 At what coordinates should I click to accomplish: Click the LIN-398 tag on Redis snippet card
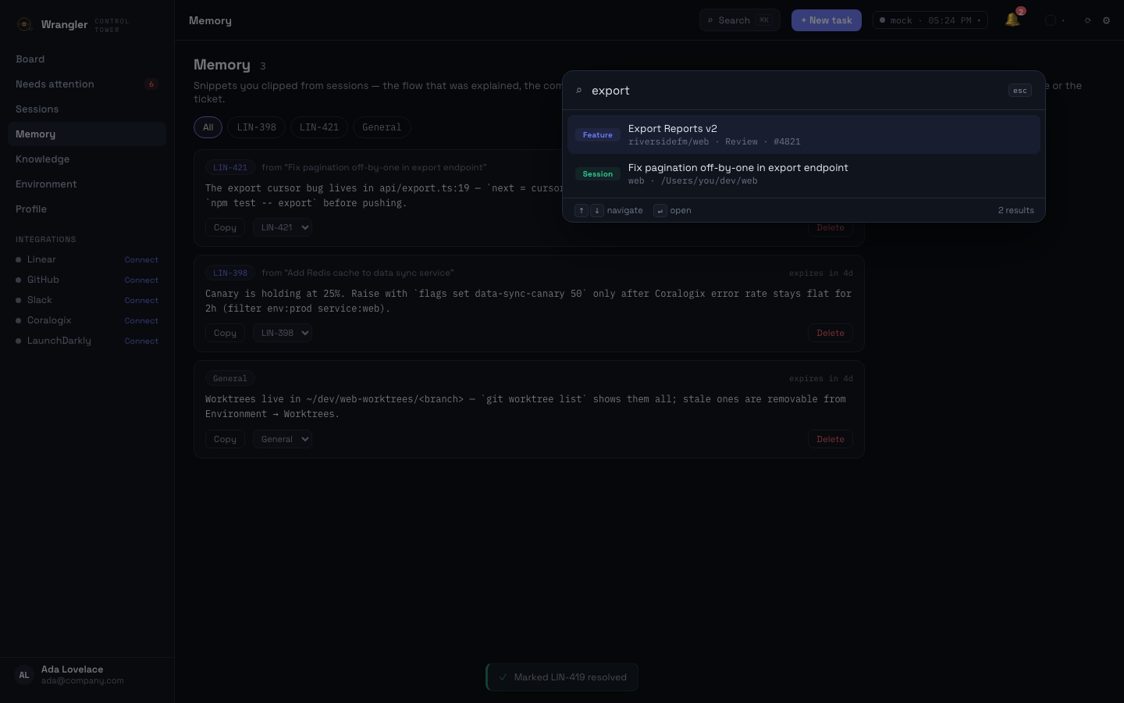tap(230, 273)
